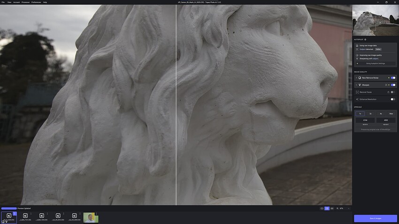
Task: Open the zoom level dropdown arrow
Action: pos(349,208)
